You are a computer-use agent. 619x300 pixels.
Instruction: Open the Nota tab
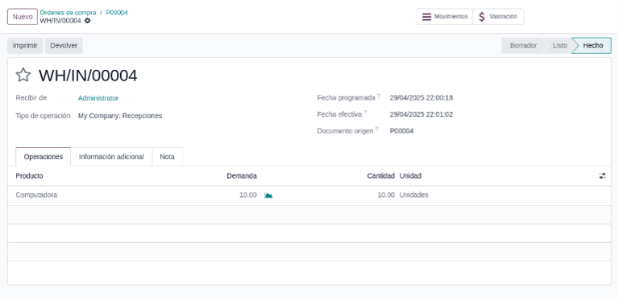pos(168,157)
